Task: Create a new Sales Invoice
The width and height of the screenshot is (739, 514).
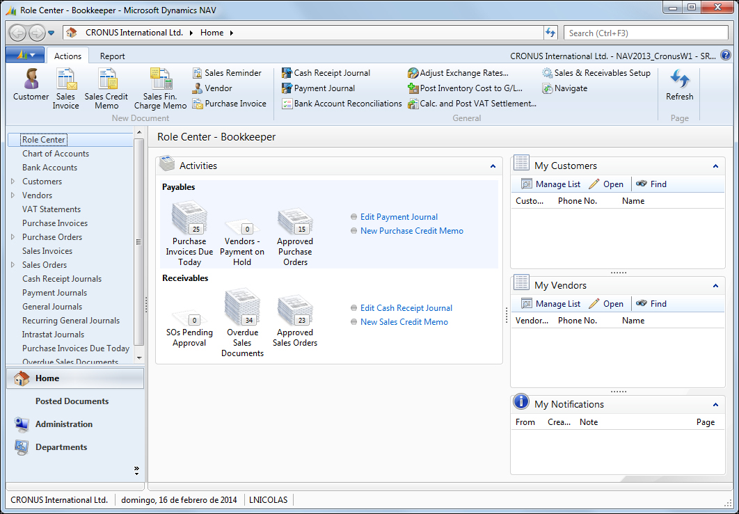Action: tap(65, 89)
